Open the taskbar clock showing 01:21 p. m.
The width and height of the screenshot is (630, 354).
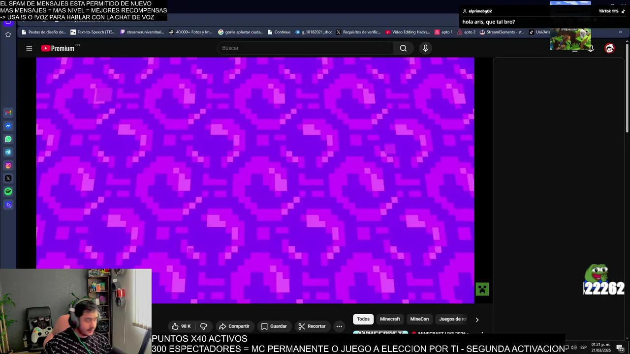(x=601, y=348)
